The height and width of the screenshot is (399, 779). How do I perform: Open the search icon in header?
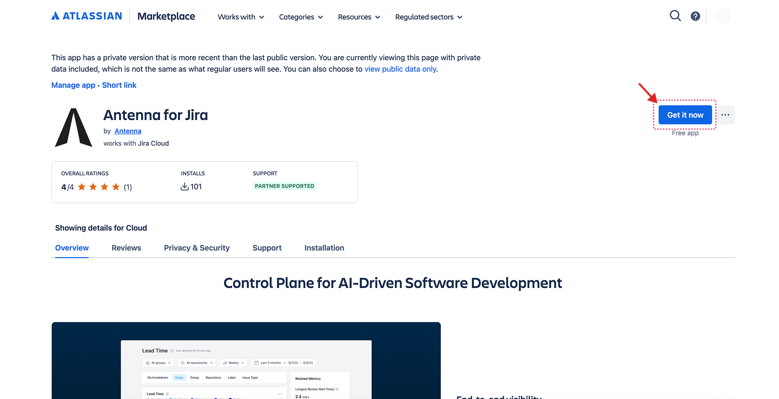[x=675, y=16]
